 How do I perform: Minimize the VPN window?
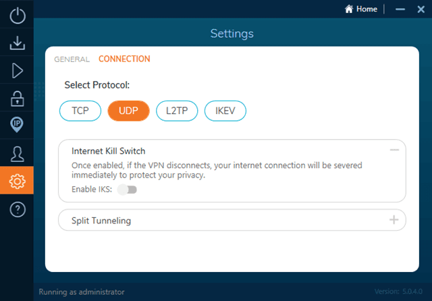401,9
